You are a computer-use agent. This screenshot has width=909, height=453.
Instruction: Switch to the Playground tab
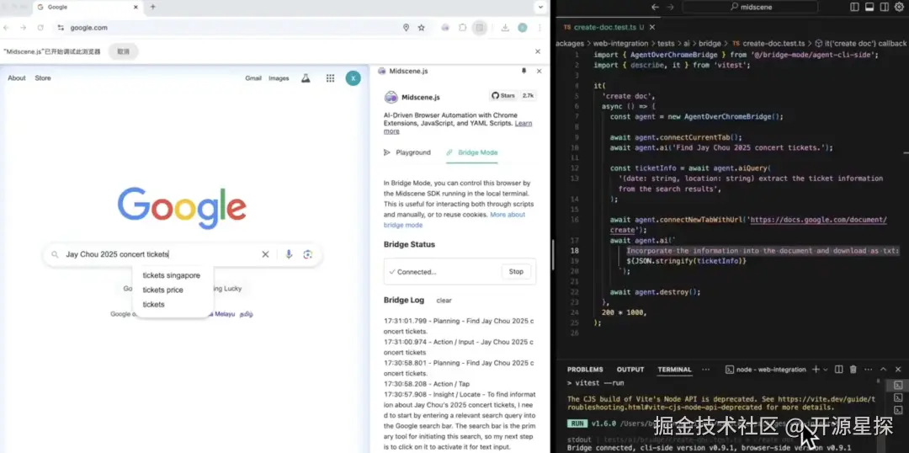click(407, 152)
